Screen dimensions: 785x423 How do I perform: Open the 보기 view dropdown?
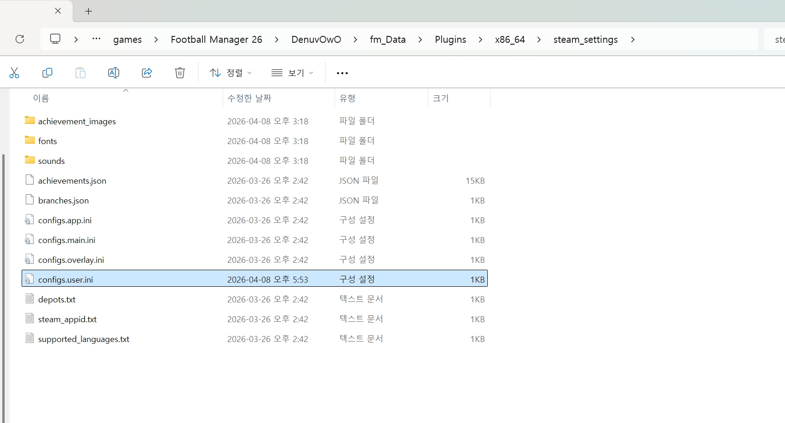[292, 73]
